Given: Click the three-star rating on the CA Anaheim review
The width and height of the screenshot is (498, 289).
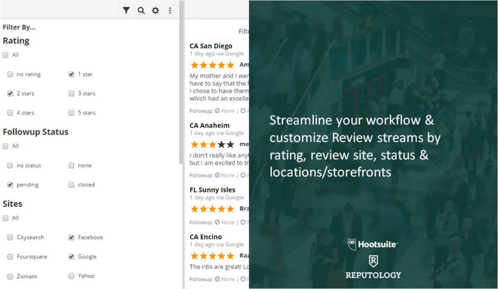Looking at the screenshot, I should click(212, 144).
